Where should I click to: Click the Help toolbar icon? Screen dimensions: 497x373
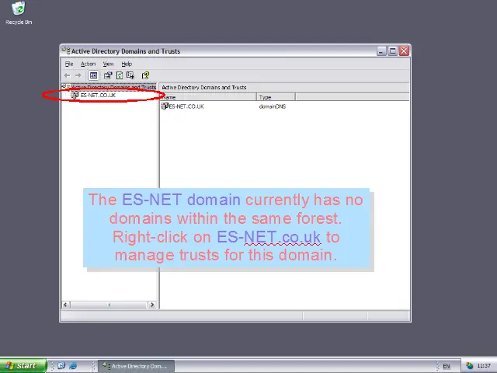point(145,75)
